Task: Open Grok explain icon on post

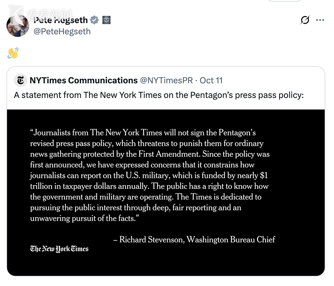Action: tap(305, 20)
